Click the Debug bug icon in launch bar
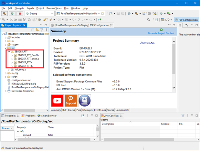200x151 pixels. point(12,14)
